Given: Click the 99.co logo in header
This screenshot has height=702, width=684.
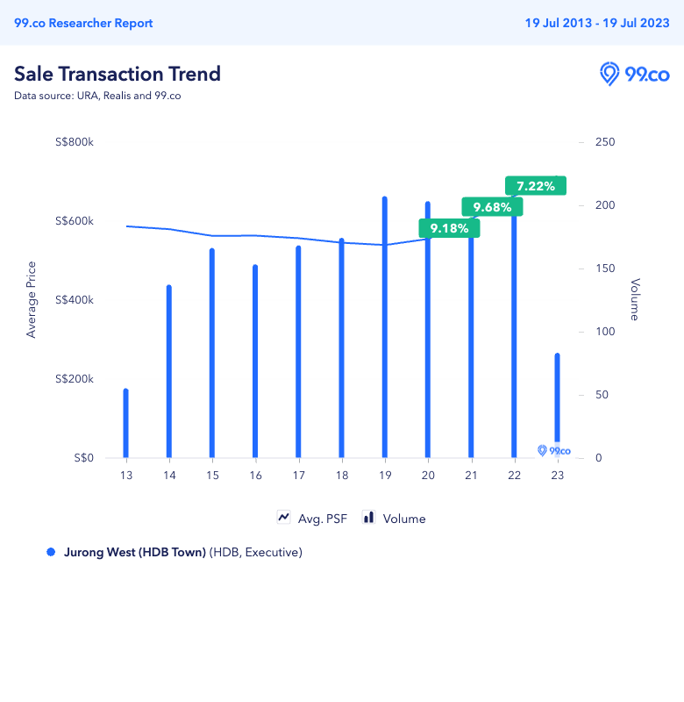Looking at the screenshot, I should (x=634, y=74).
